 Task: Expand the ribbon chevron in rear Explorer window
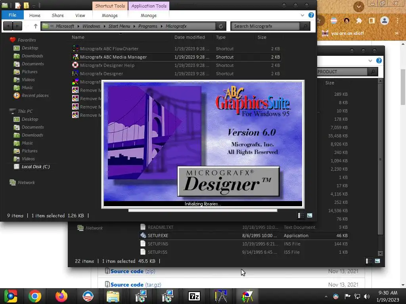[370, 61]
